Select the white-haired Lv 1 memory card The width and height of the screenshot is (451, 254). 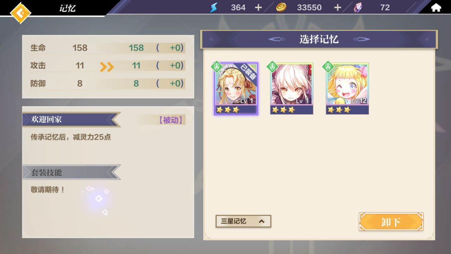pyautogui.click(x=291, y=89)
